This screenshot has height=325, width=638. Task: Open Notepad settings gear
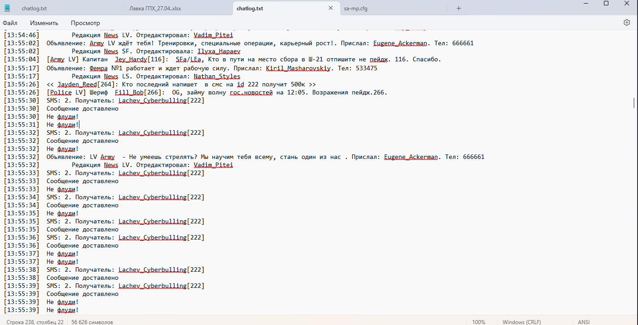coord(627,22)
